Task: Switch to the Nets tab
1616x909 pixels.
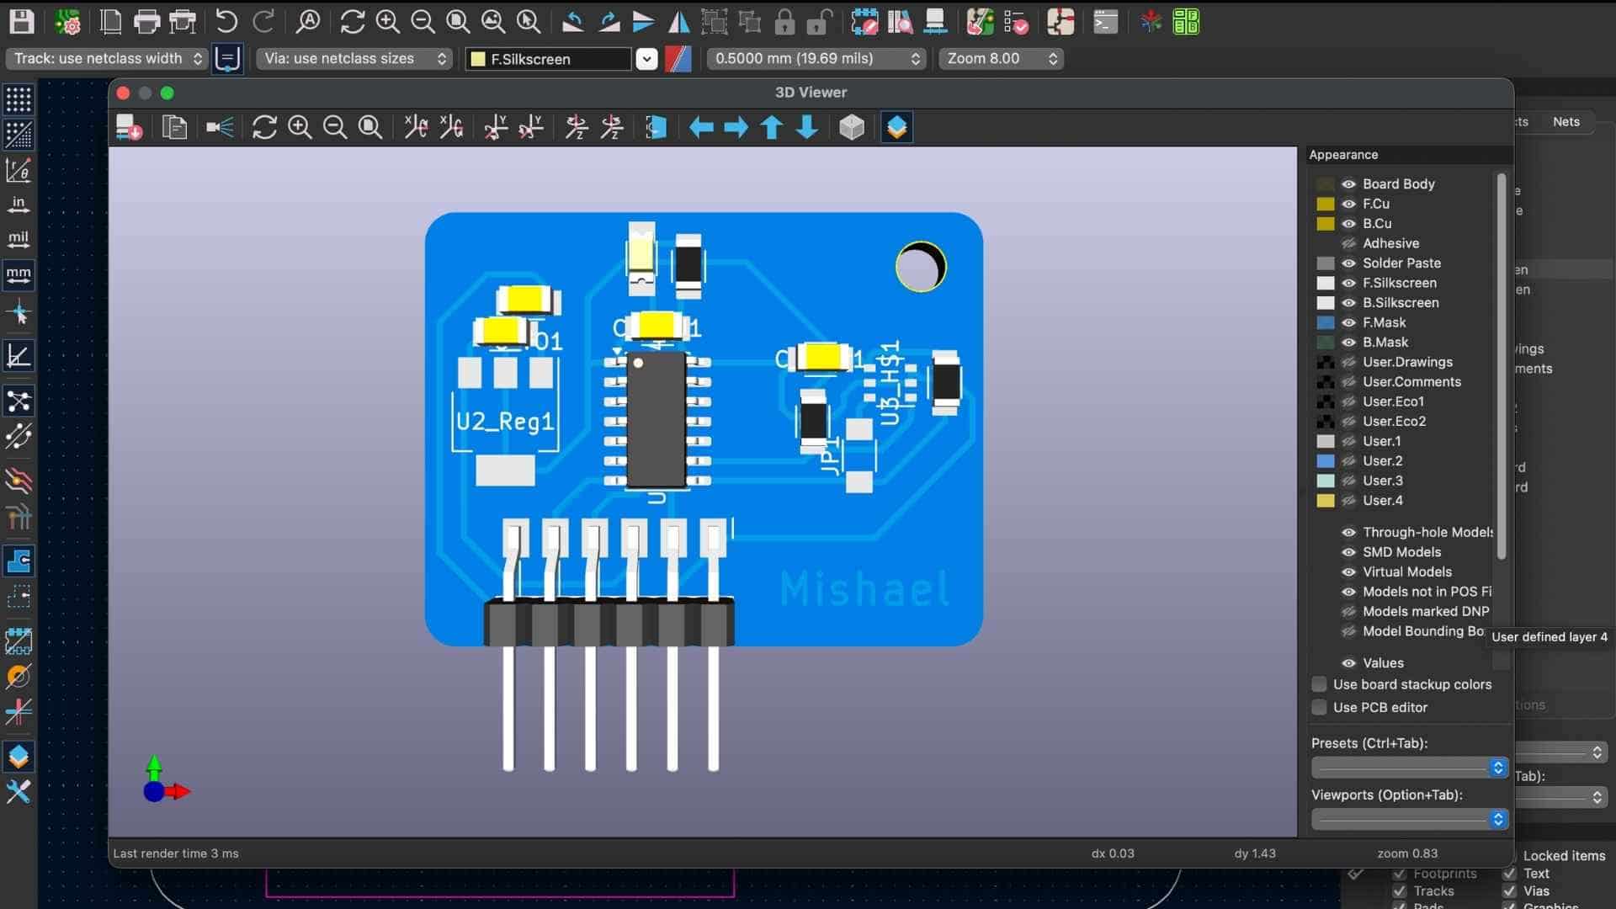Action: pyautogui.click(x=1565, y=122)
